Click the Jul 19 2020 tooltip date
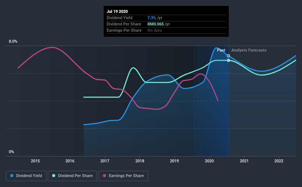 coord(117,11)
